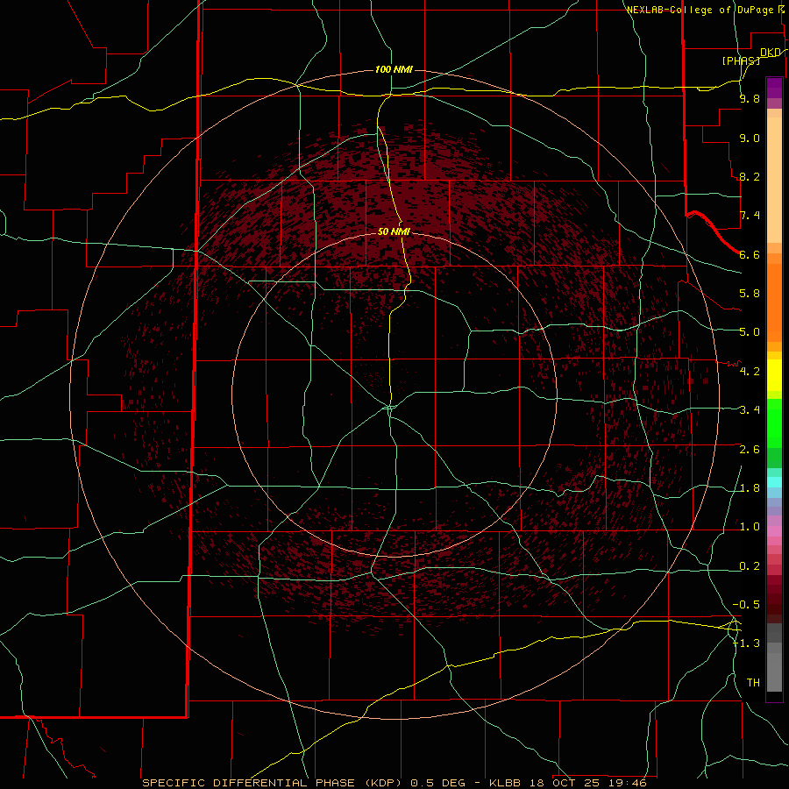The width and height of the screenshot is (789, 789).
Task: Click the TH label on the color scale
Action: pos(753,683)
